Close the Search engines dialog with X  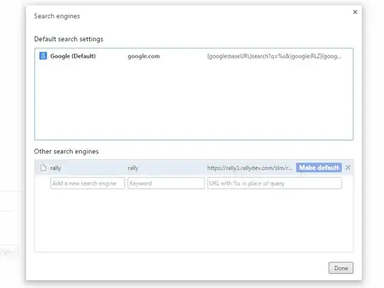click(x=355, y=12)
